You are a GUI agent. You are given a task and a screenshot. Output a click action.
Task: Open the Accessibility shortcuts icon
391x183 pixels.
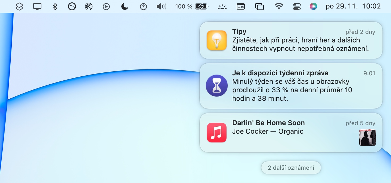[143, 6]
